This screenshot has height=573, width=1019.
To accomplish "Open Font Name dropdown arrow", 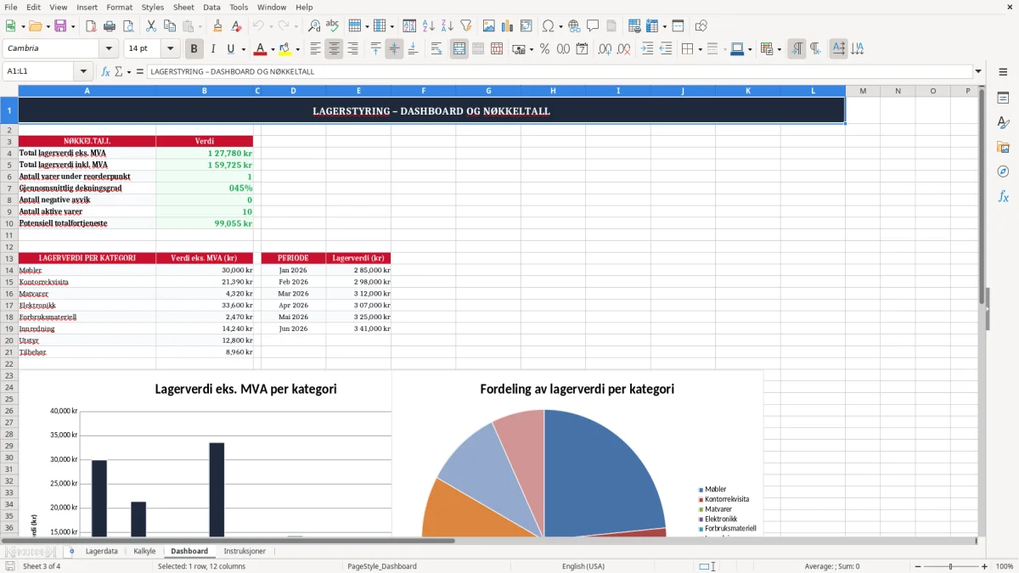I will coord(108,49).
